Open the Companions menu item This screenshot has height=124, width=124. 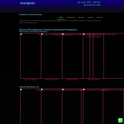[x=71, y=17]
